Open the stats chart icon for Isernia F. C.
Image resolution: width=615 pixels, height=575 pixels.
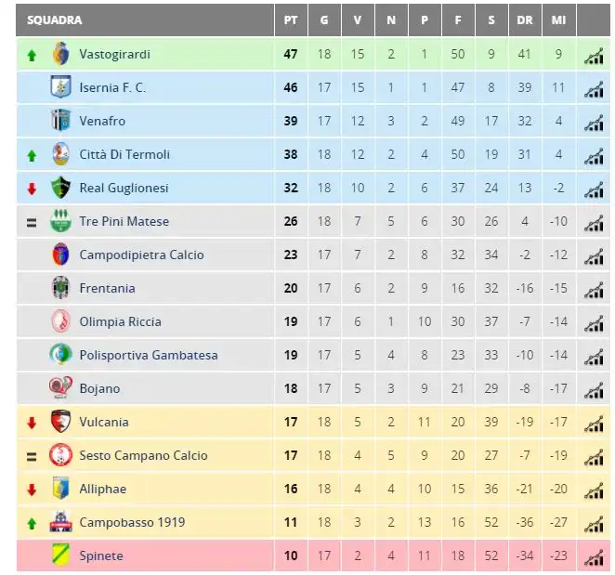coord(594,89)
